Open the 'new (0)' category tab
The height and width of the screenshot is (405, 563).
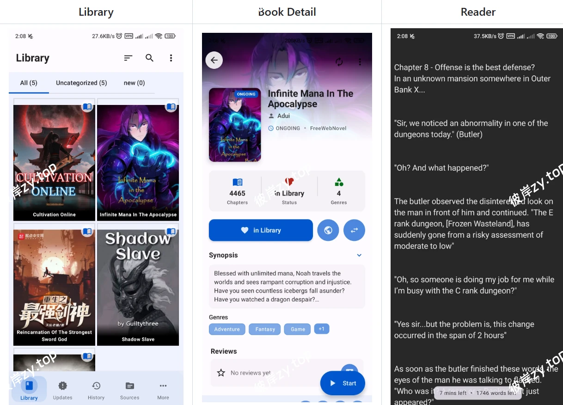click(x=134, y=83)
